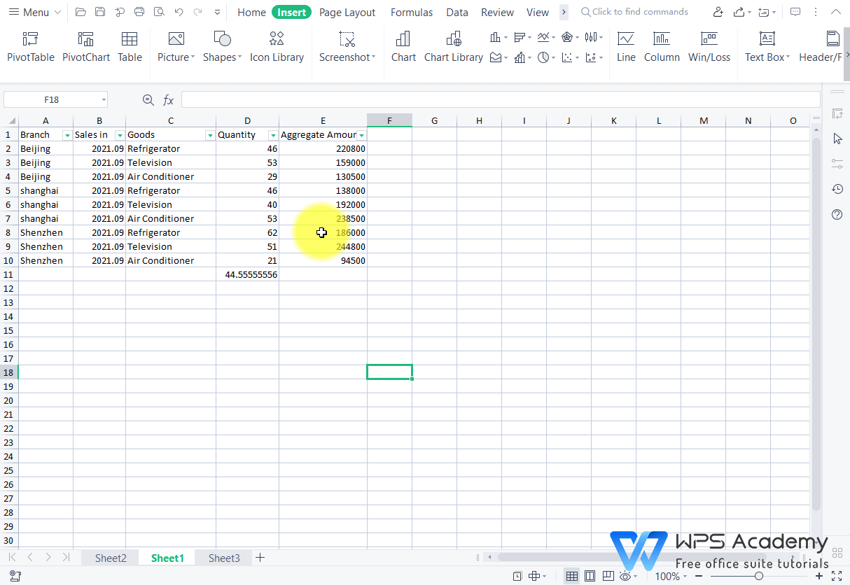
Task: Switch to the Formulas ribbon tab
Action: pyautogui.click(x=412, y=12)
